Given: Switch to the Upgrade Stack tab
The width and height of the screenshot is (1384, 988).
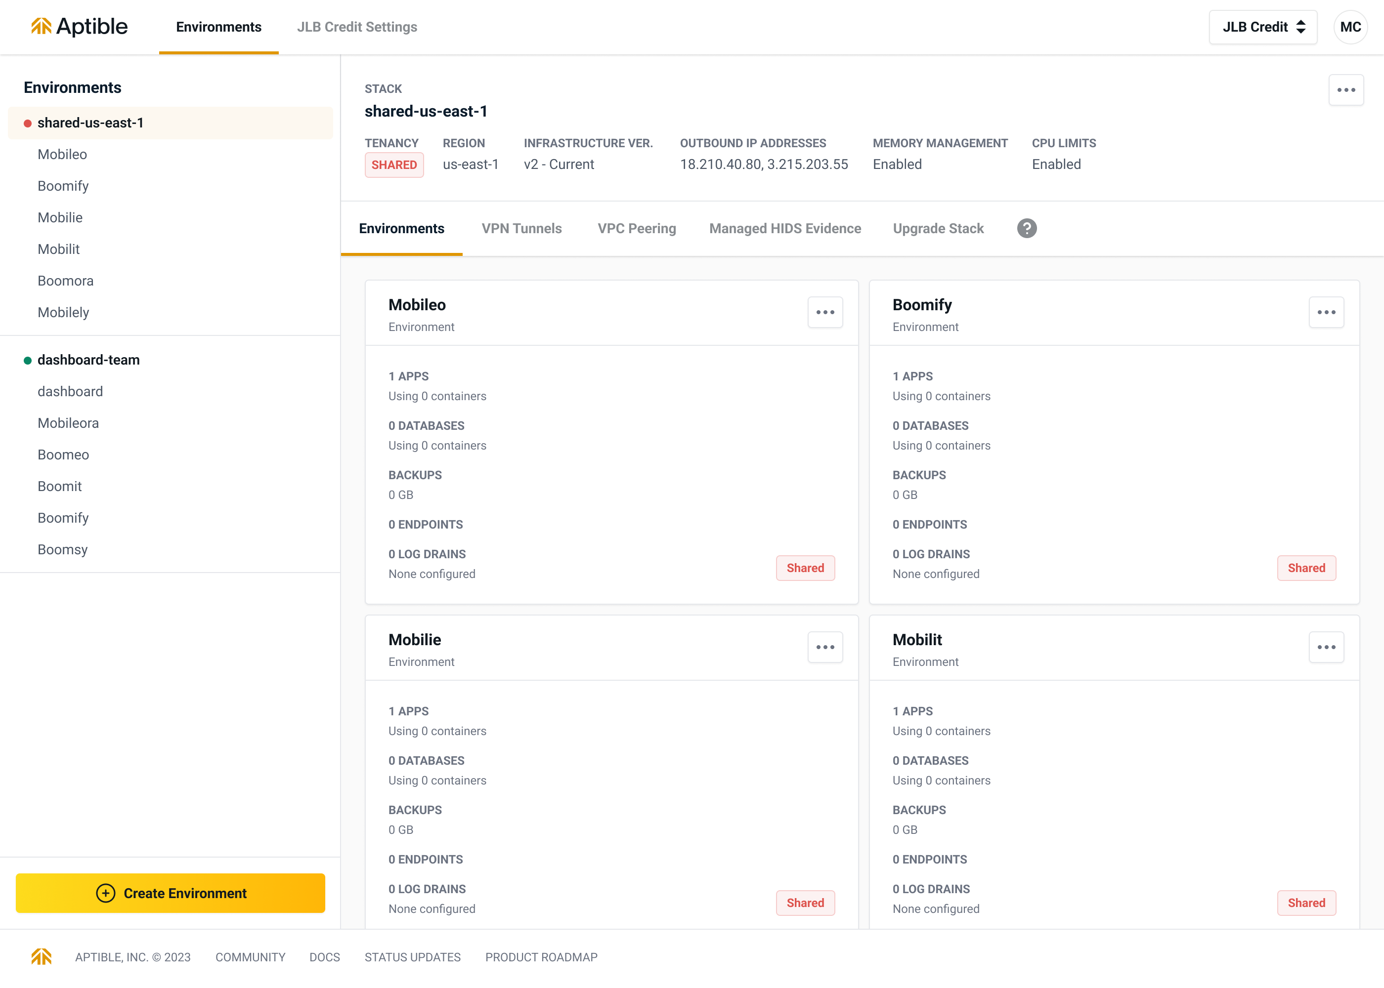Looking at the screenshot, I should [x=938, y=228].
